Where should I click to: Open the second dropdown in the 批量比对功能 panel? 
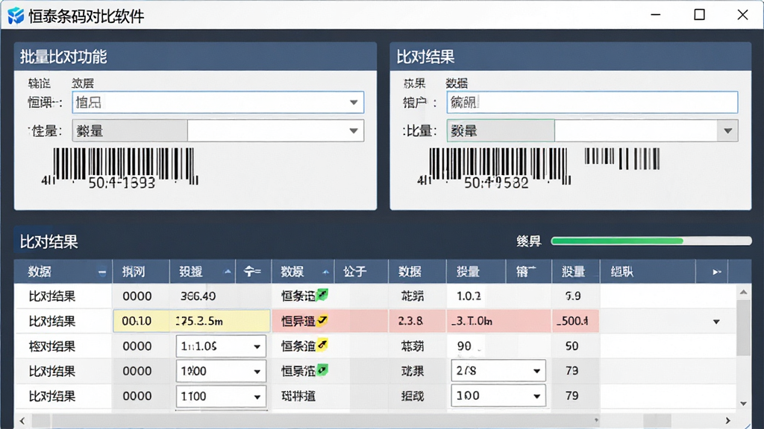(x=354, y=131)
